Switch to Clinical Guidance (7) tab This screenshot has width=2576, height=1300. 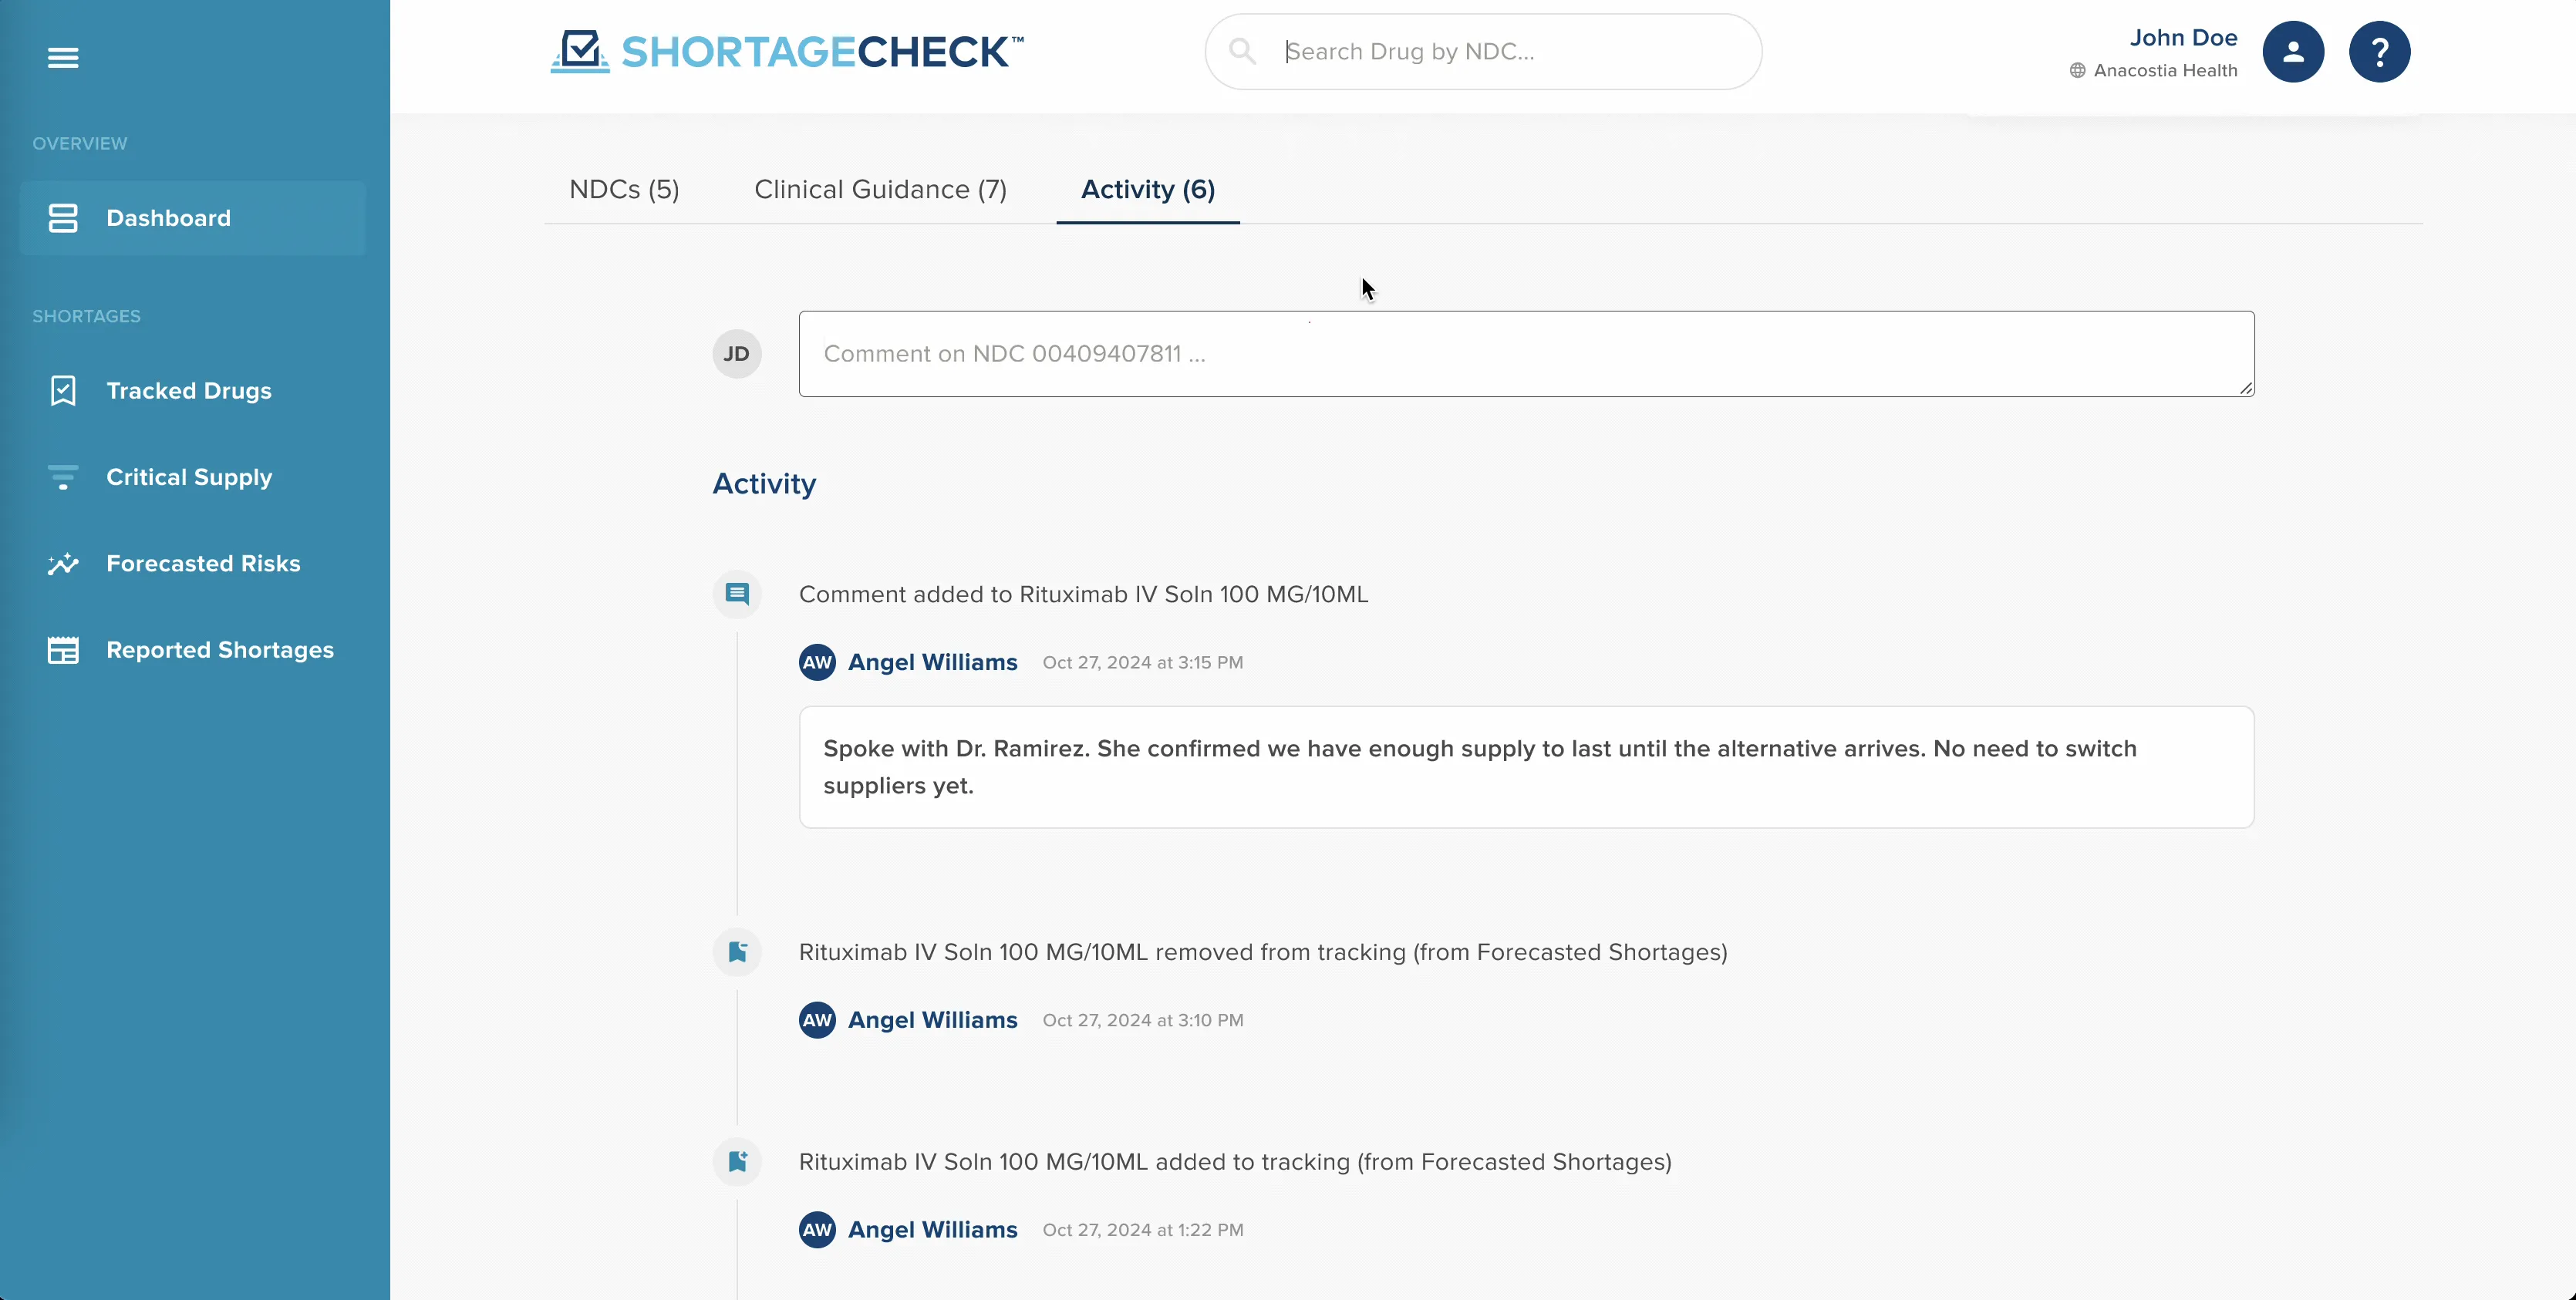coord(880,190)
